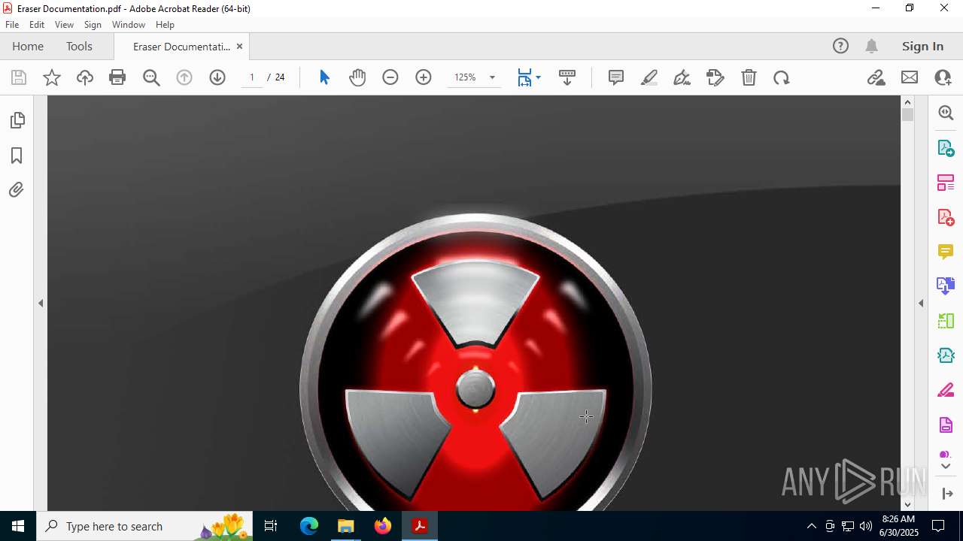Viewport: 963px width, 541px height.
Task: Switch to the Tools tab
Action: (x=79, y=46)
